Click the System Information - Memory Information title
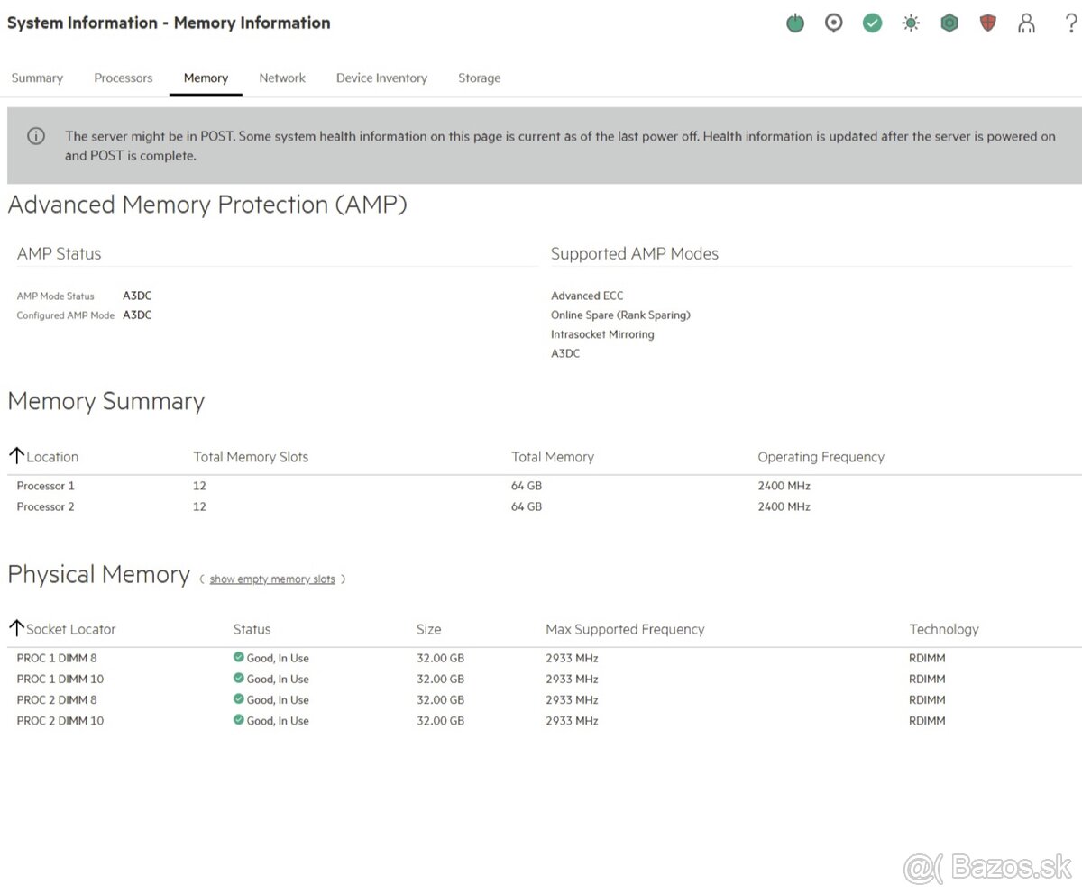1082x894 pixels. coord(169,23)
